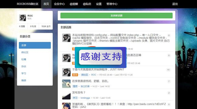The height and width of the screenshot is (109, 197).
Task: Open author lvmimgge profile
Action: point(85,98)
